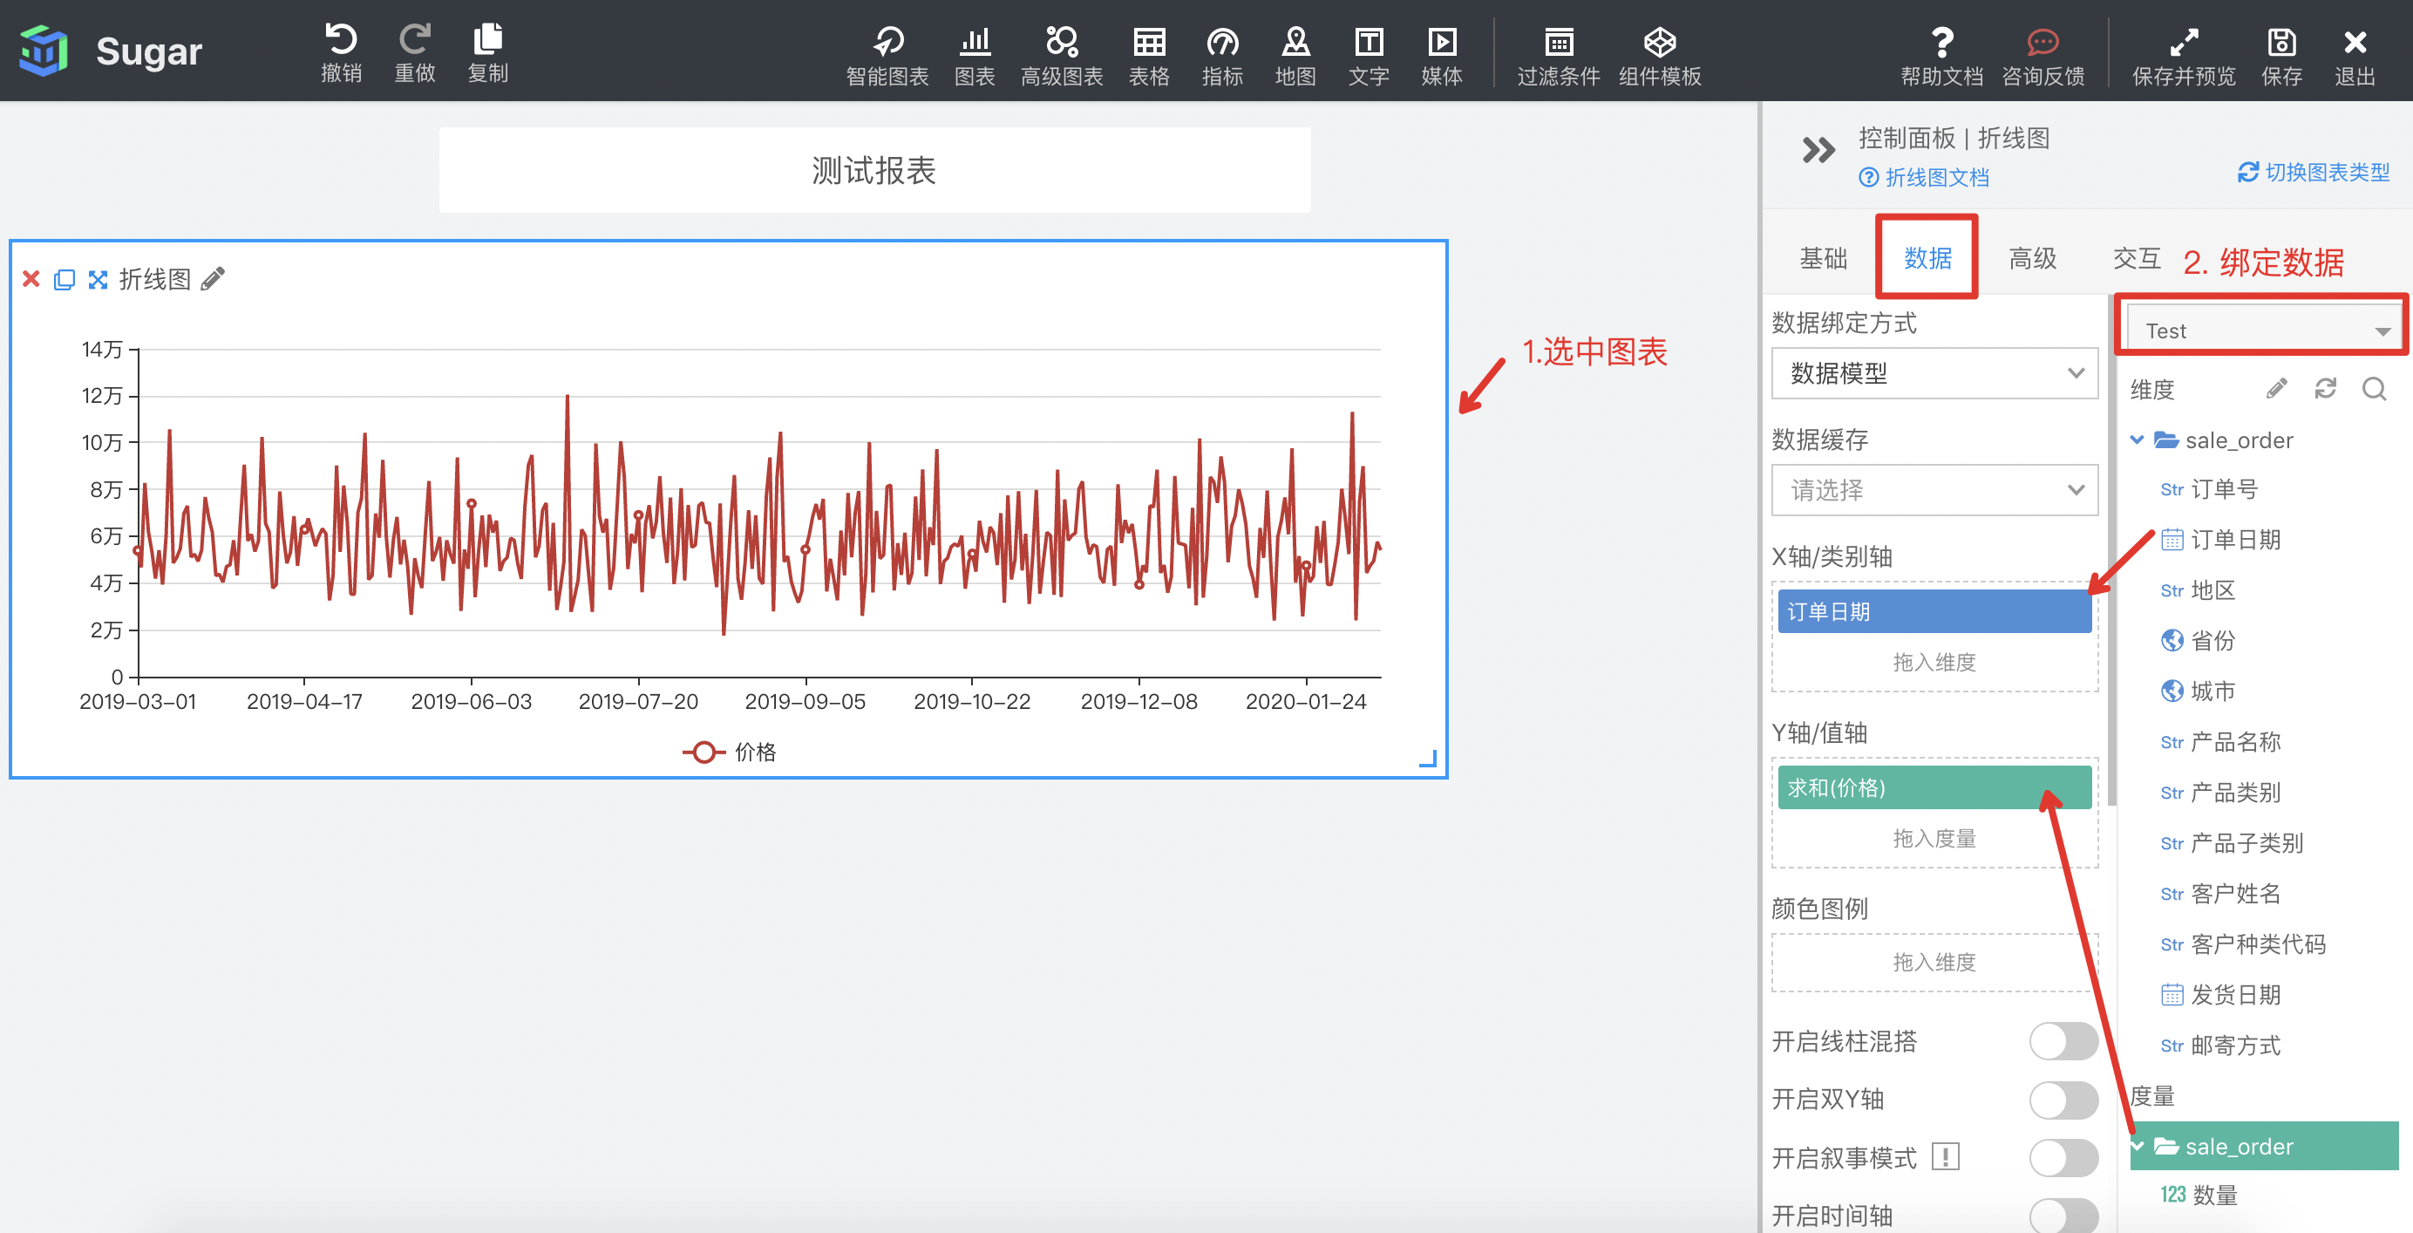Toggle 开启叙事模式 switch
The image size is (2413, 1233).
[2063, 1157]
